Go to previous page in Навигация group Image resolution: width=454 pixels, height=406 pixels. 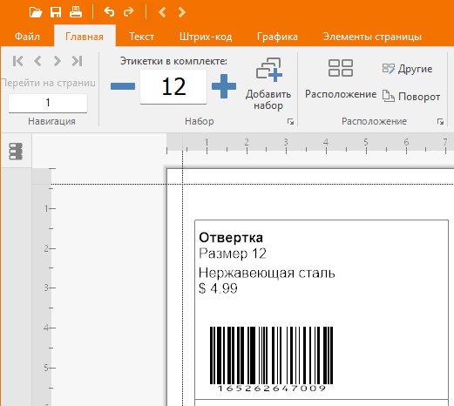pyautogui.click(x=37, y=61)
